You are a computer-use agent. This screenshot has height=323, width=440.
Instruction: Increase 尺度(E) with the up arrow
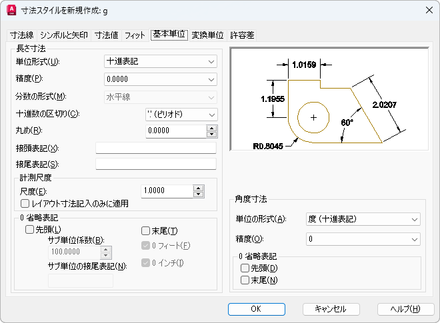click(199, 188)
